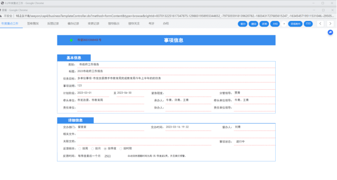Click the empty 紧急程度 field
Image resolution: width=337 pixels, height=180 pixels.
tap(188, 93)
